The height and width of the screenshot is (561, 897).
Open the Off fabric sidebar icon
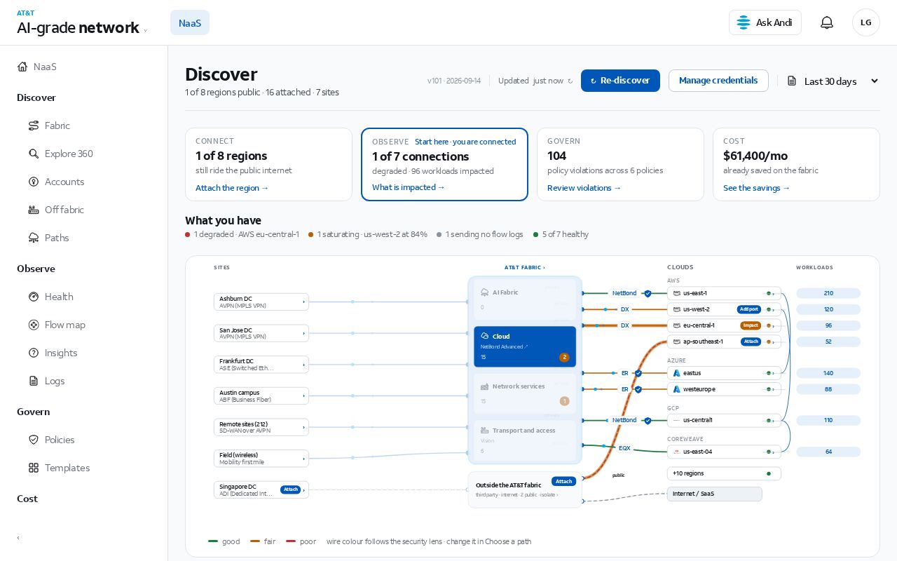(x=34, y=210)
